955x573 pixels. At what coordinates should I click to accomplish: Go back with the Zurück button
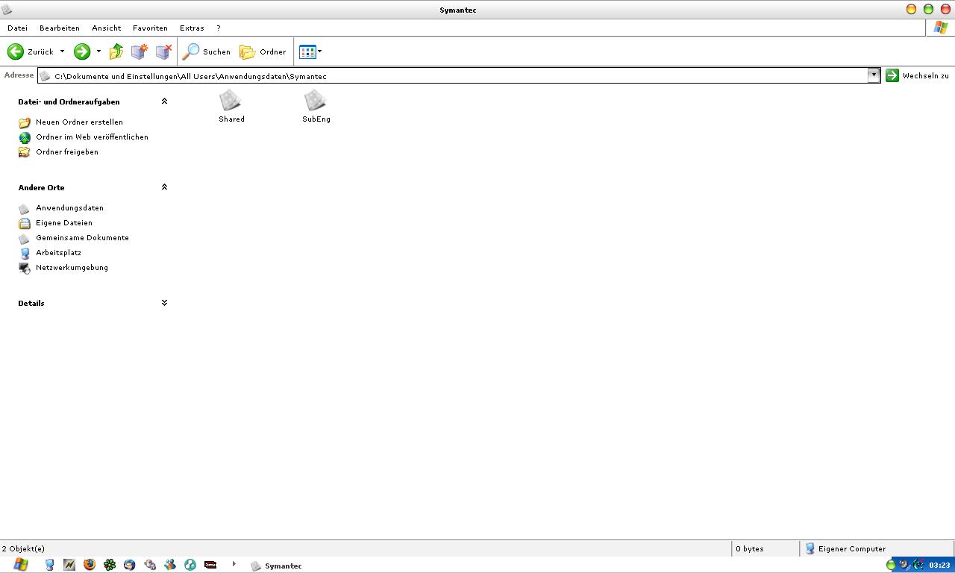tap(31, 51)
